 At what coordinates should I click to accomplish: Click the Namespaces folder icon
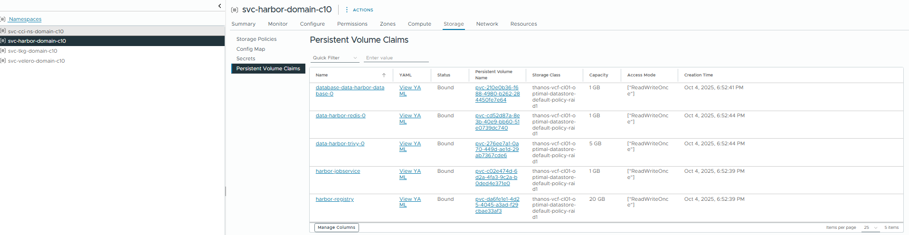3,19
